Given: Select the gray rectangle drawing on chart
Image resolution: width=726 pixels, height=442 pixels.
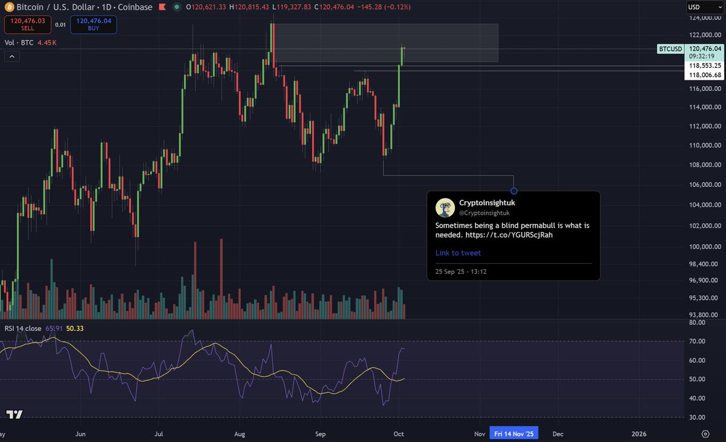Looking at the screenshot, I should point(385,43).
